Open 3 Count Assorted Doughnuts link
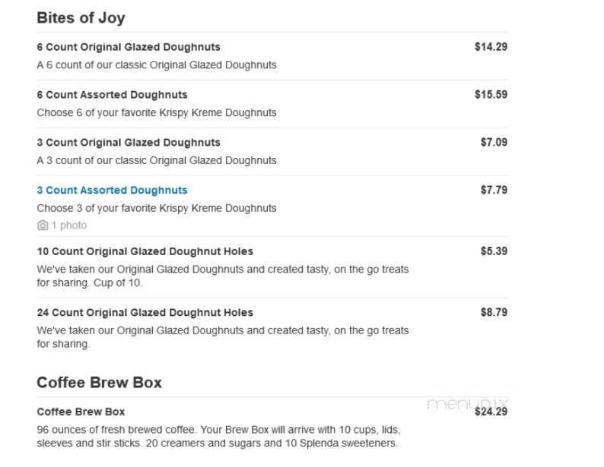 112,191
